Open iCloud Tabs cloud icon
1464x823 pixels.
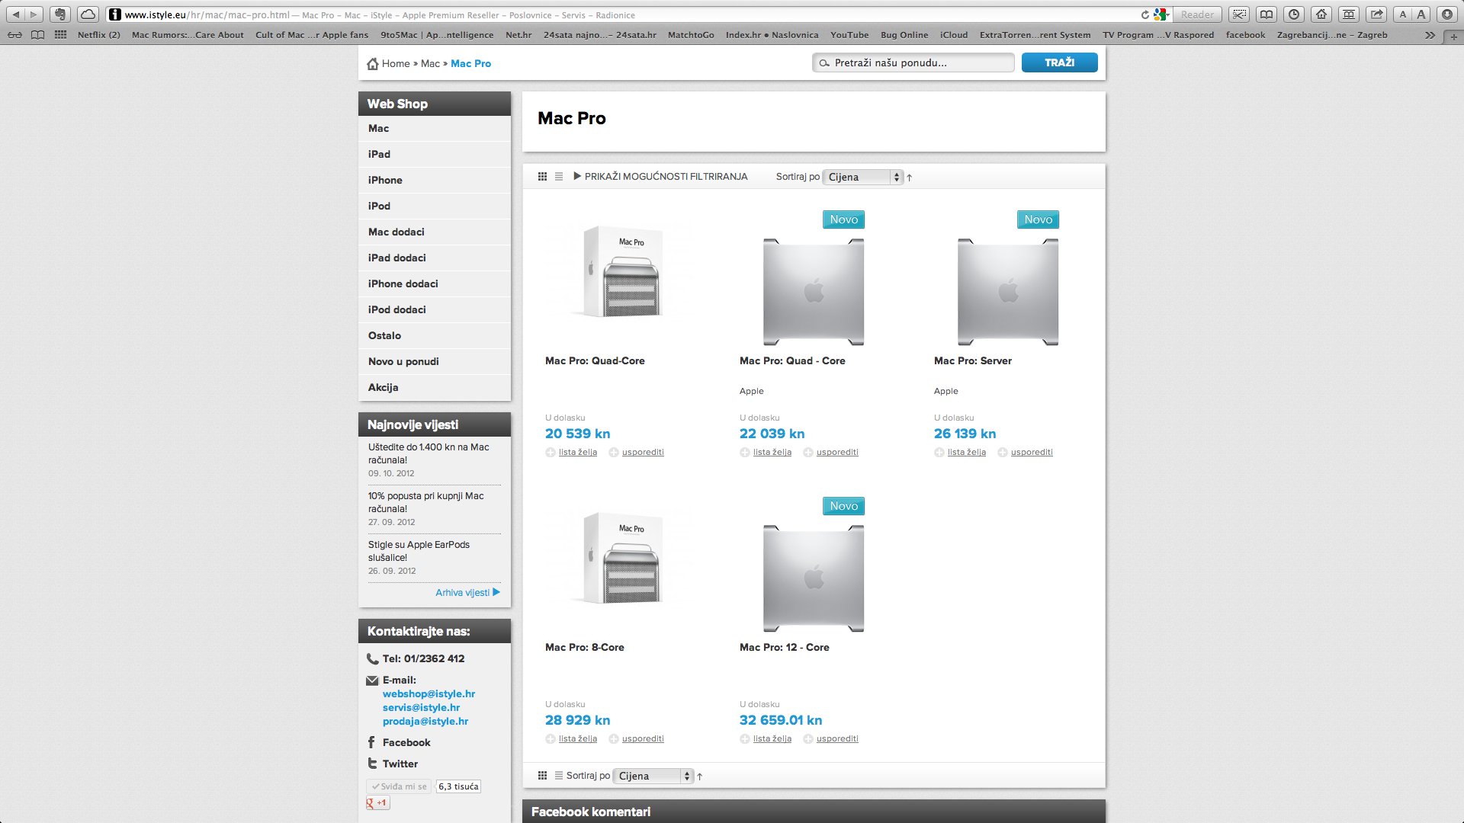(88, 14)
